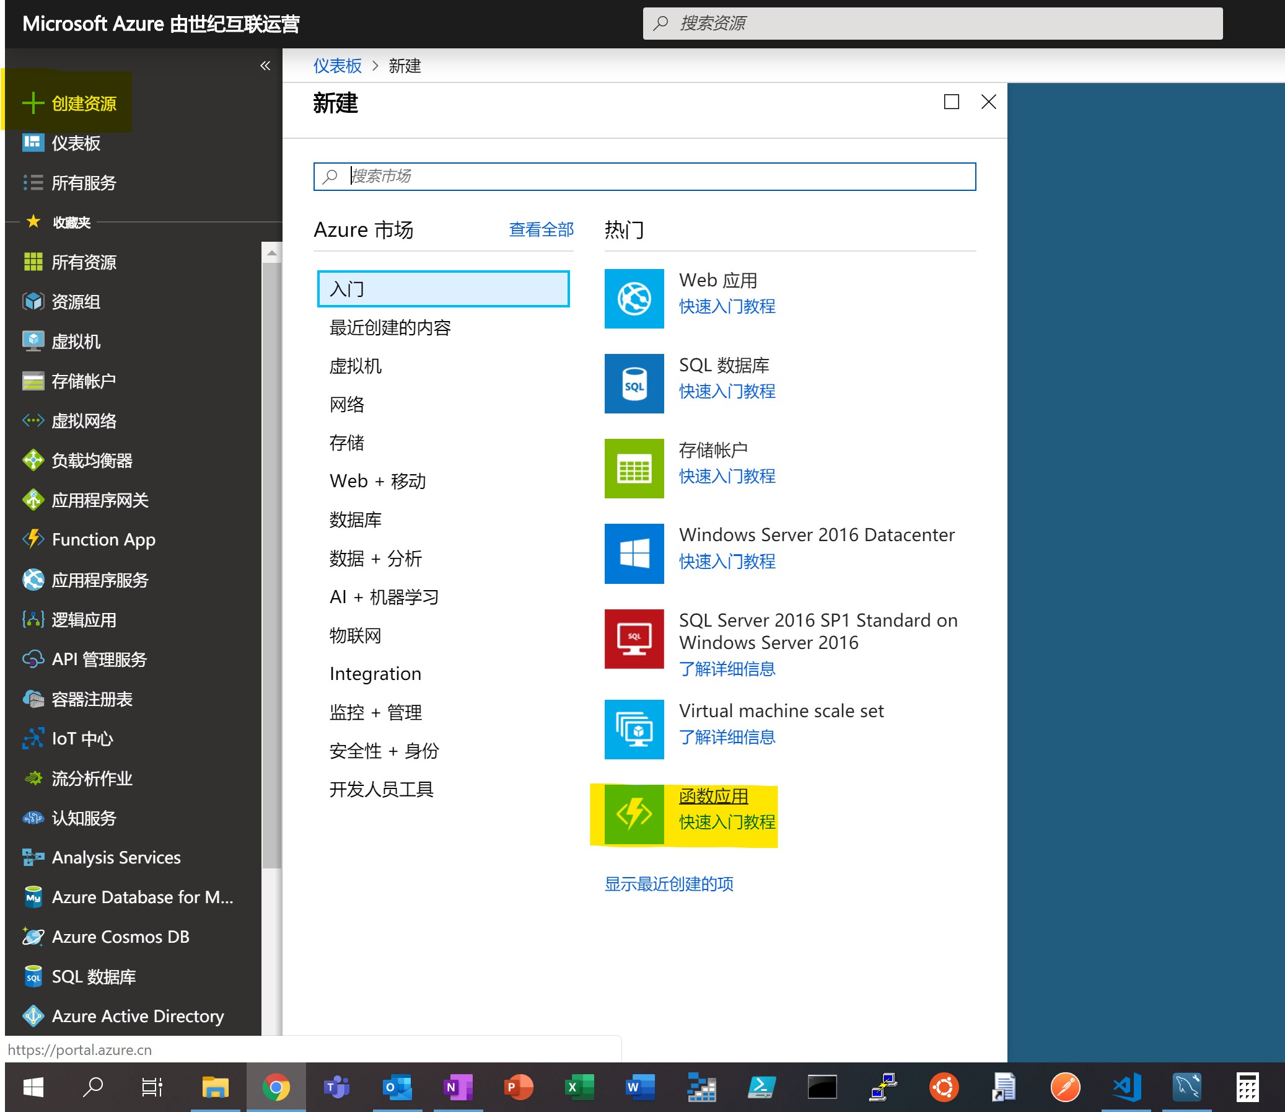Open Azure Active Directory icon

pyautogui.click(x=33, y=1016)
